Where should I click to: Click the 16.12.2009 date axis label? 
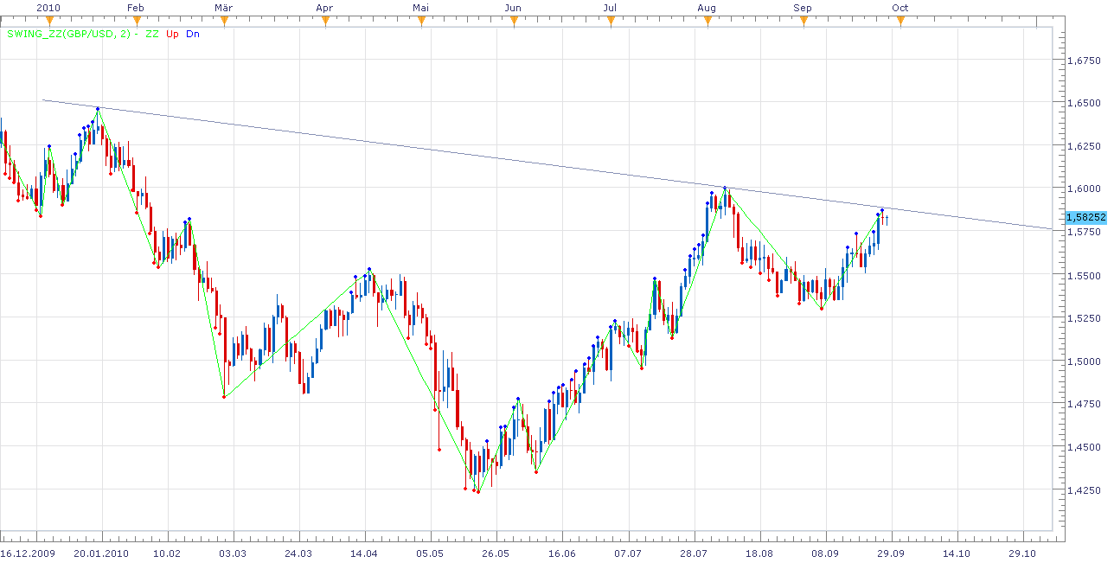click(x=27, y=553)
